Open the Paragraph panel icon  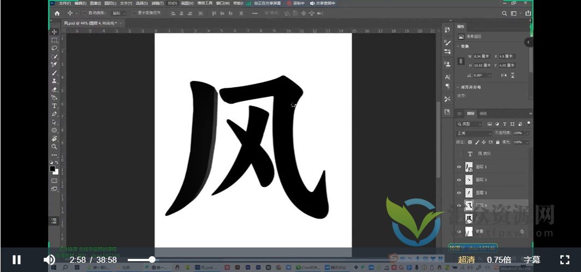point(447,86)
